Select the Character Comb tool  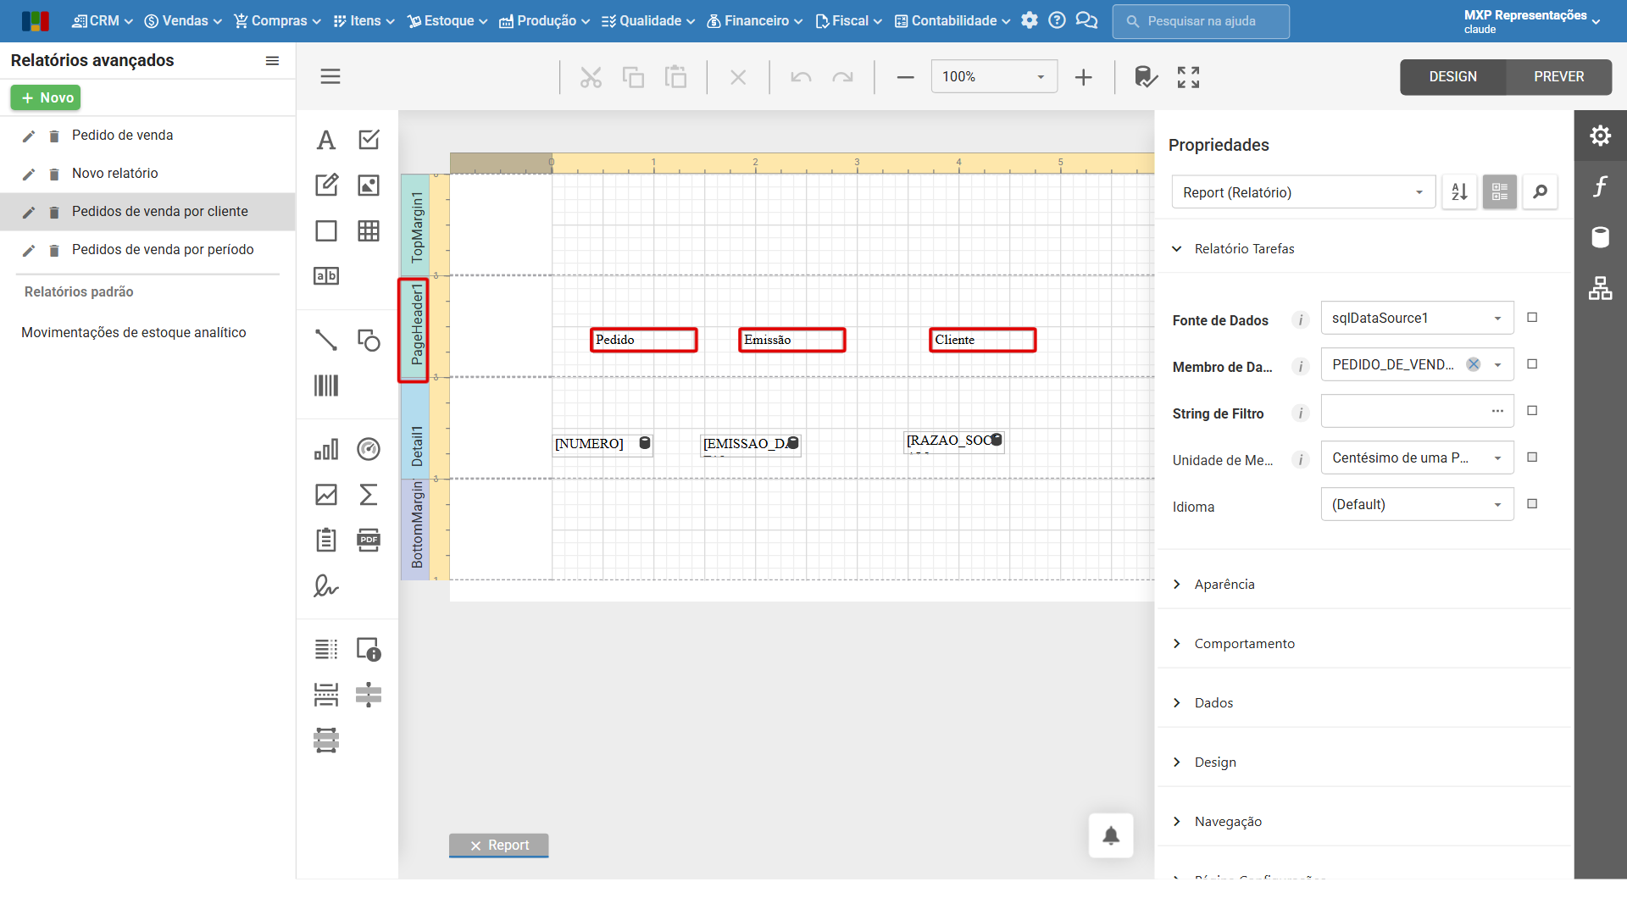click(x=326, y=276)
